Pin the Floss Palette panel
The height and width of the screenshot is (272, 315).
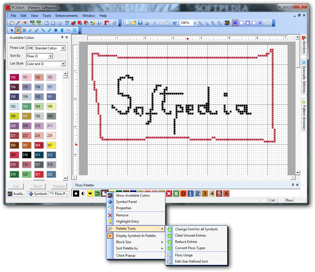293,185
